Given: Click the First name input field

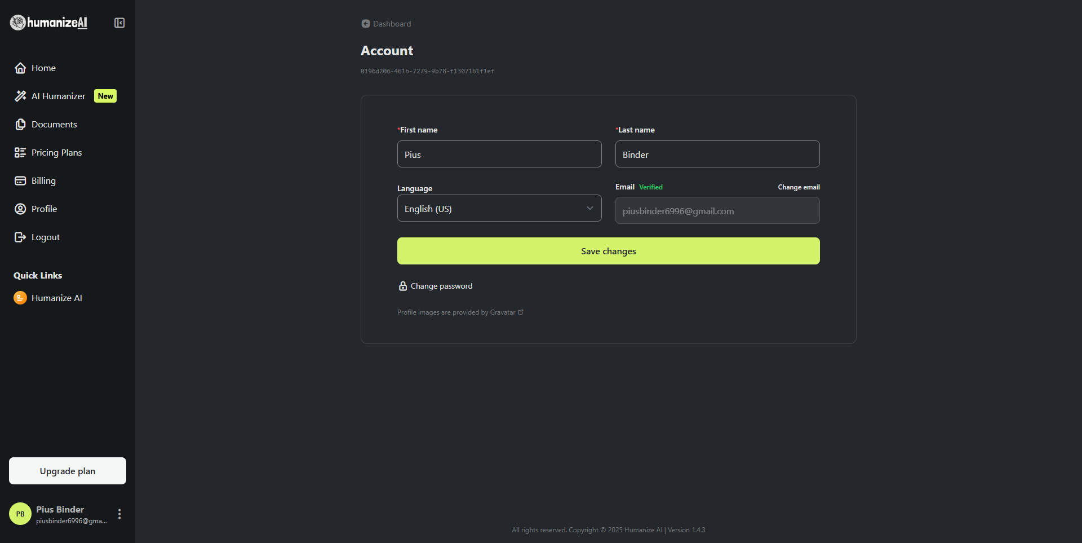Looking at the screenshot, I should [x=499, y=154].
